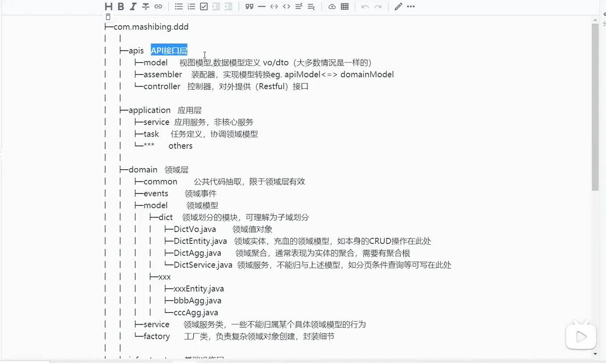Click the word 'others'
The image size is (606, 363).
click(181, 146)
